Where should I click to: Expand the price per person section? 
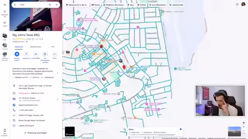click(x=57, y=99)
